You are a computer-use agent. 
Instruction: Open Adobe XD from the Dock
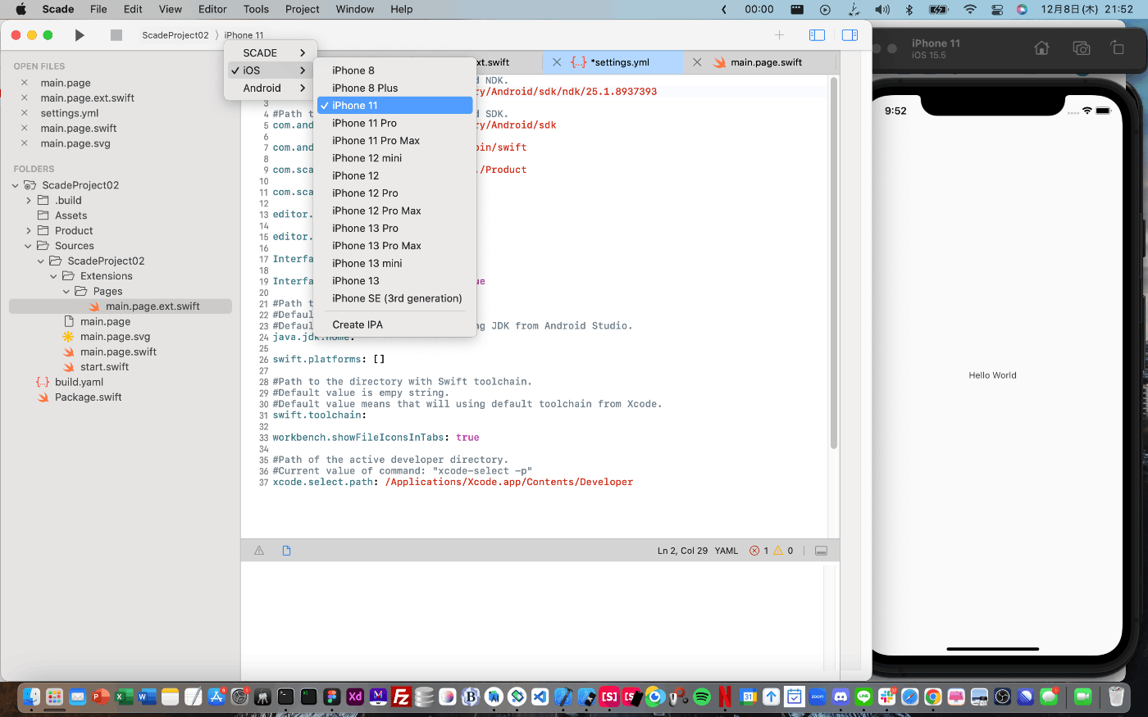click(x=355, y=697)
